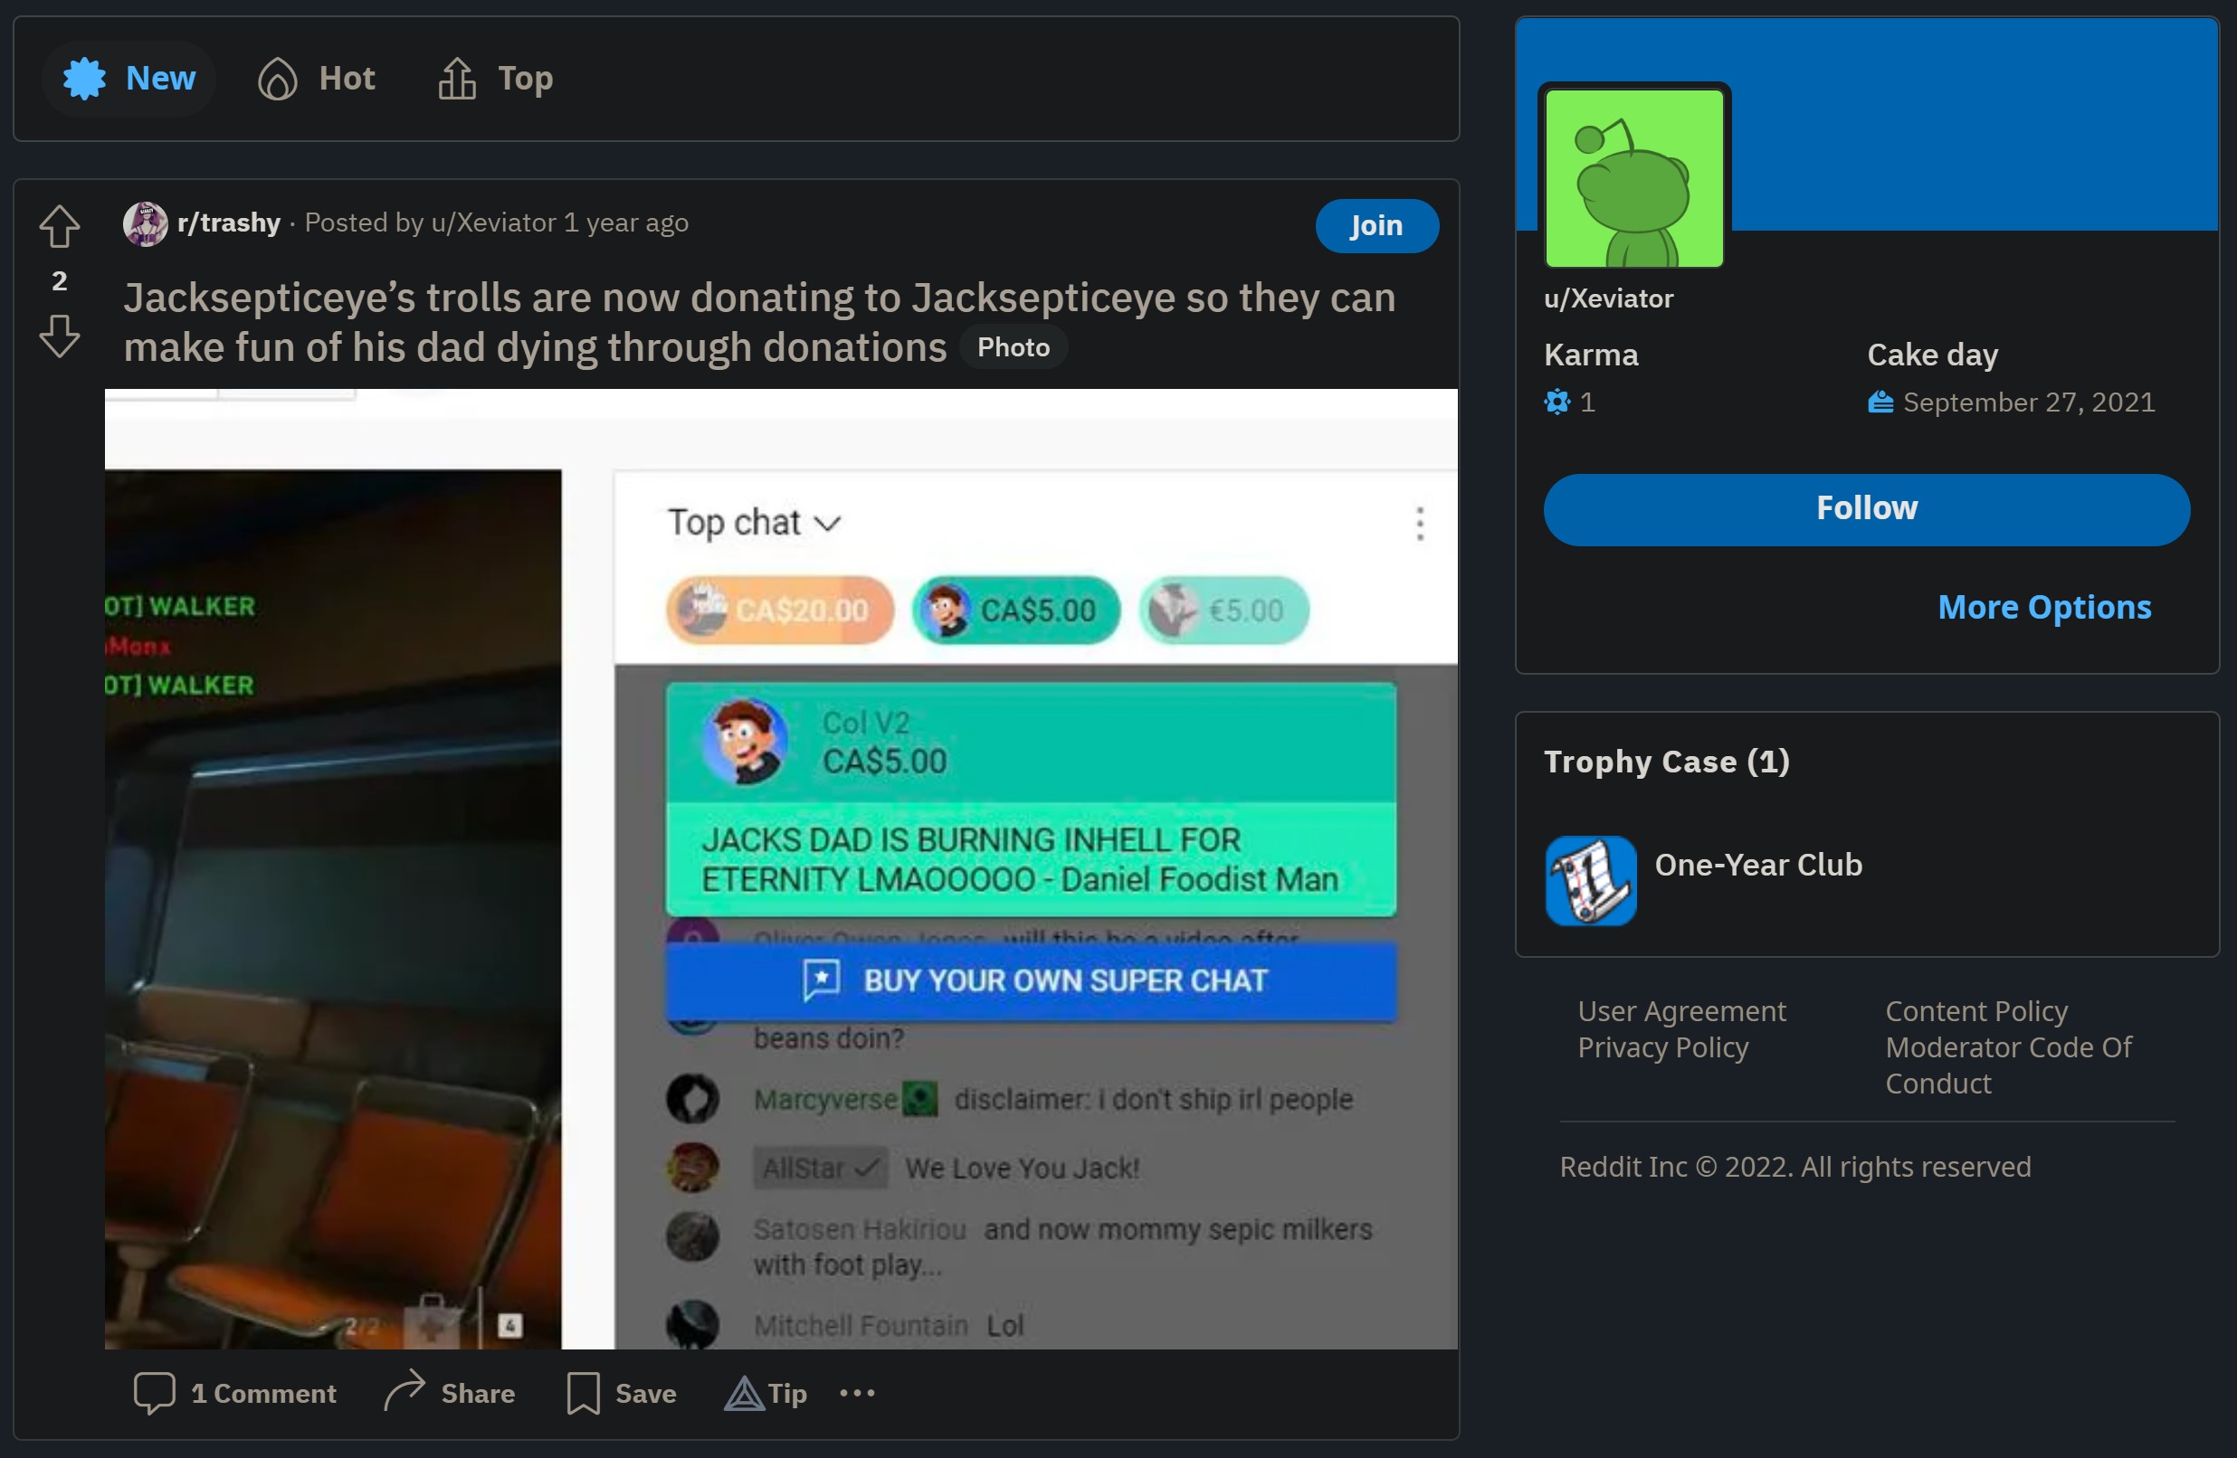Screen dimensions: 2237x1458
Task: Click the One-Year Club trophy icon
Action: tap(1590, 880)
